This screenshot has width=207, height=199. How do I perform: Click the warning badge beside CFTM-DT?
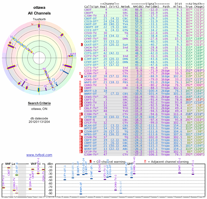pyautogui.click(x=80, y=117)
